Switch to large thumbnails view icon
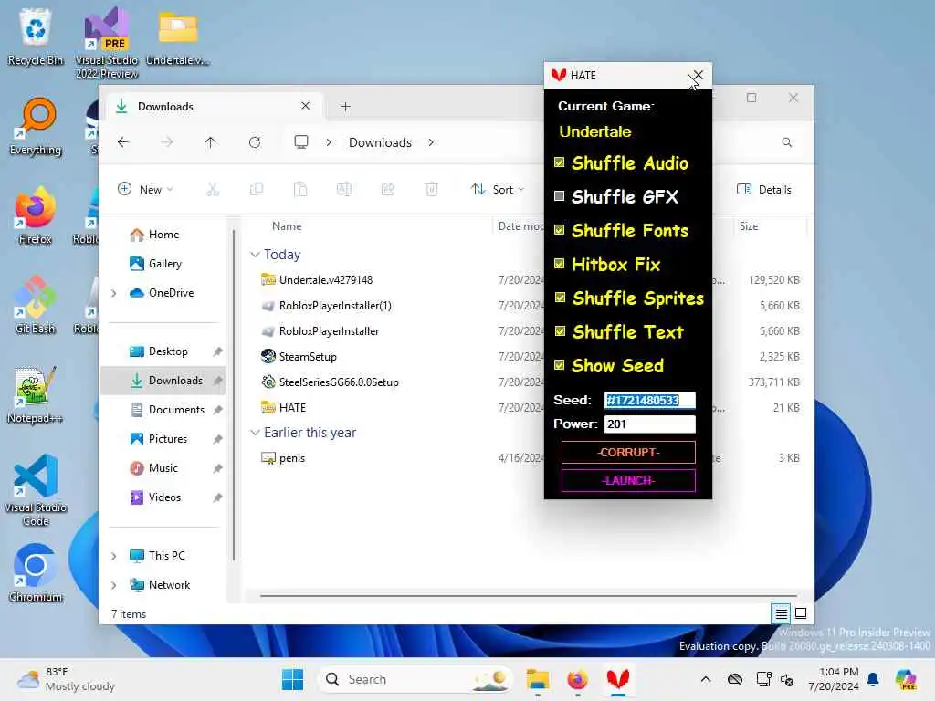This screenshot has width=935, height=701. tap(801, 612)
